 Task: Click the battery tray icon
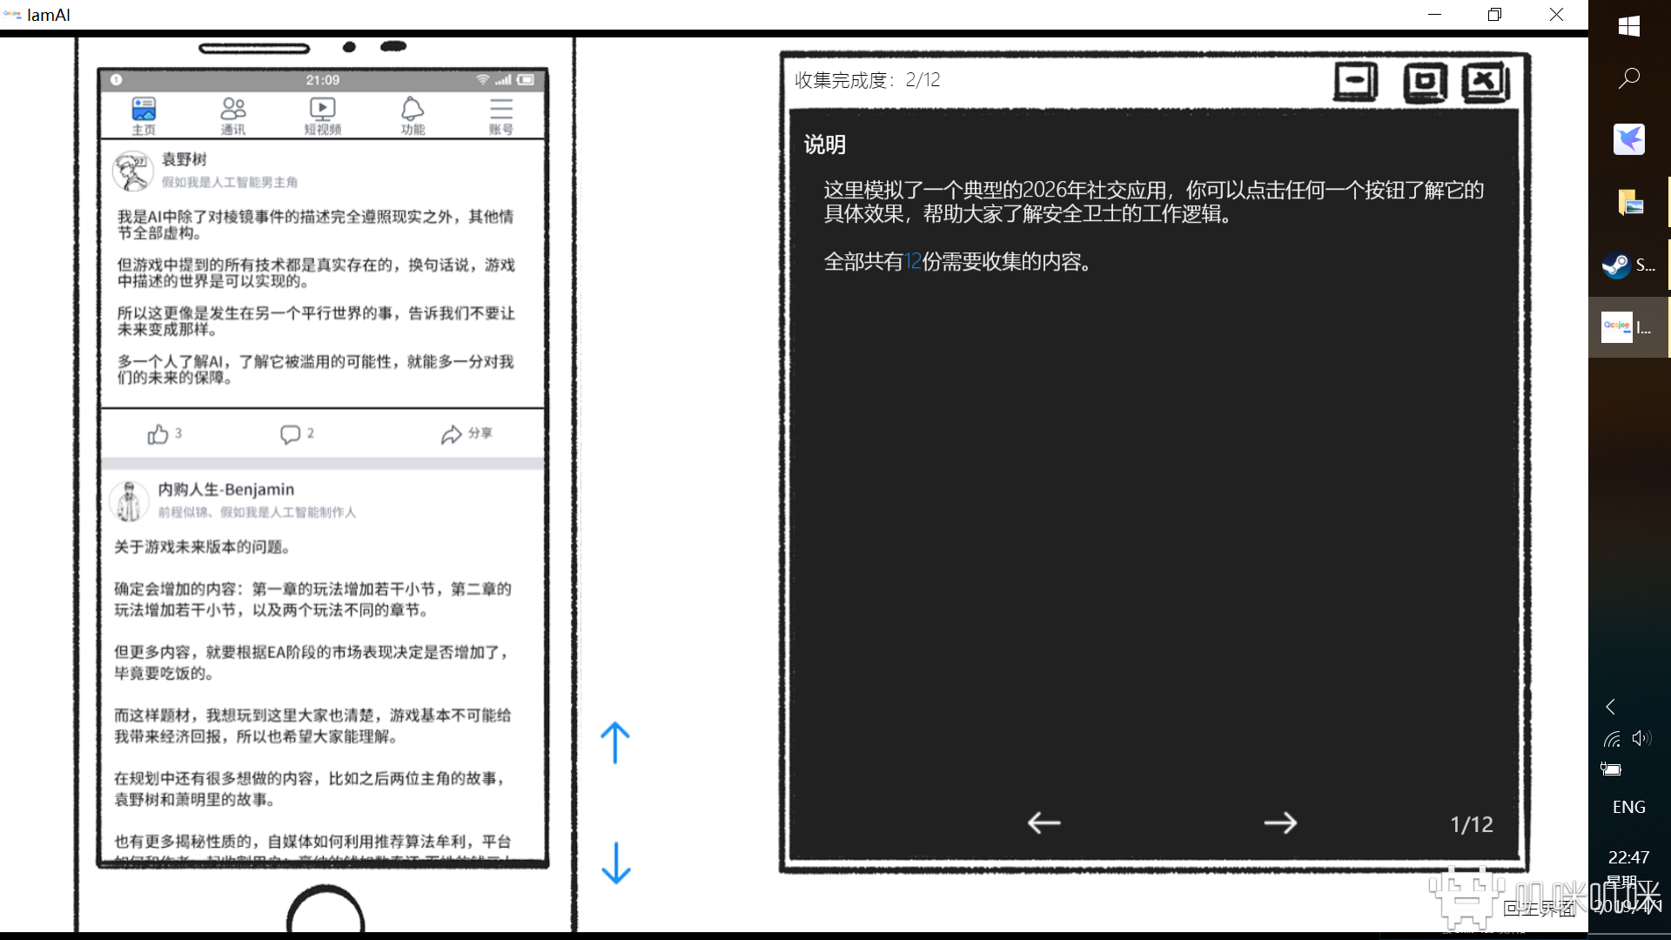(1611, 769)
